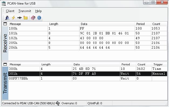Click the Connect hardware toolbar icon
169x107 pixels.
click(7, 18)
